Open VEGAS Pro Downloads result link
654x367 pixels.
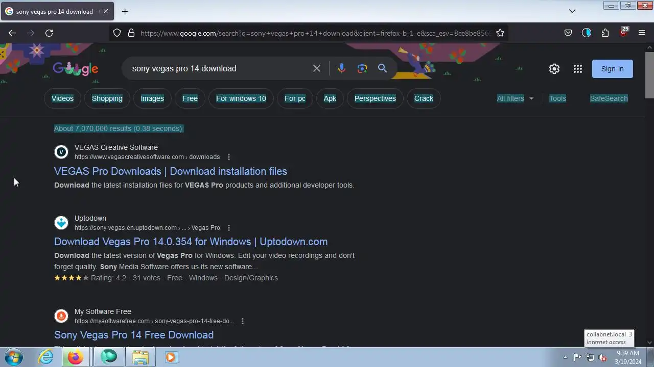click(x=171, y=171)
